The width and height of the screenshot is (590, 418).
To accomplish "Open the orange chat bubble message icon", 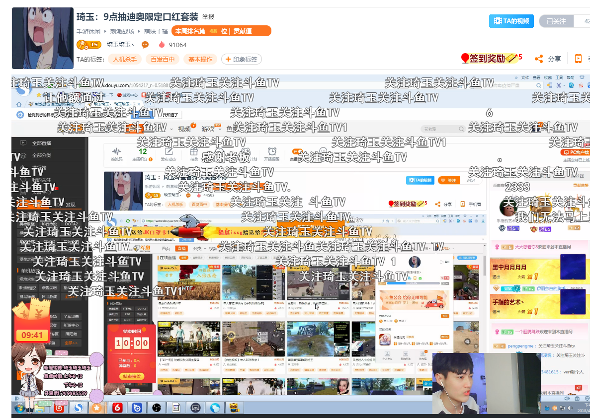I will click(x=145, y=45).
